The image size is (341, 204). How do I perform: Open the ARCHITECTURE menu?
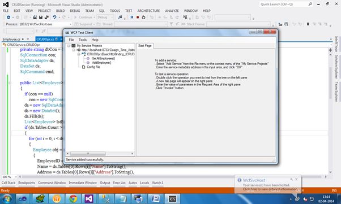148,11
